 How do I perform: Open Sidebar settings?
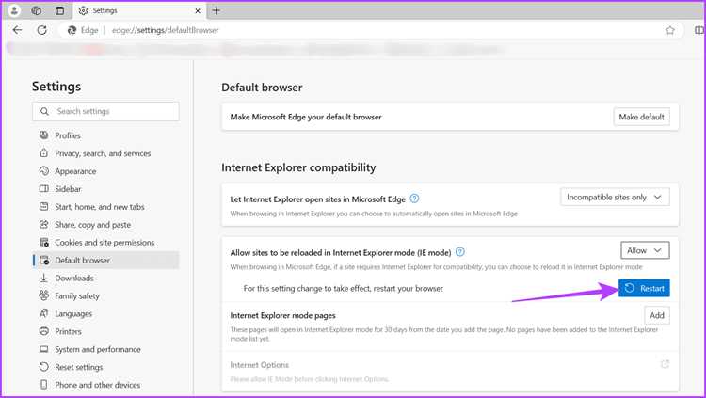105,189
